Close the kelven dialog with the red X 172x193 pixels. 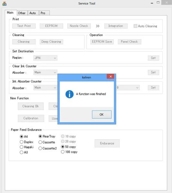tap(110, 77)
